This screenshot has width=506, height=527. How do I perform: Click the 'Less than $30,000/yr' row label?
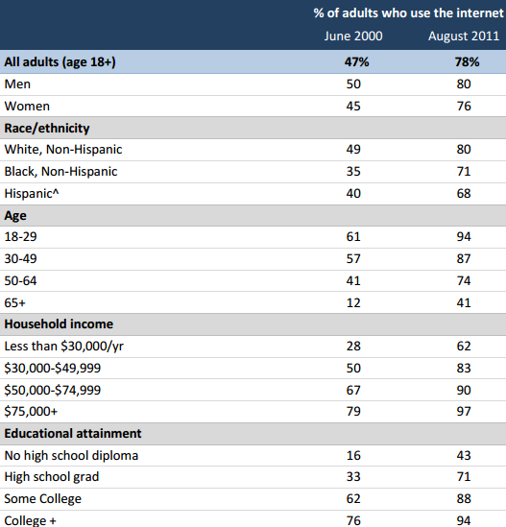[x=64, y=347]
